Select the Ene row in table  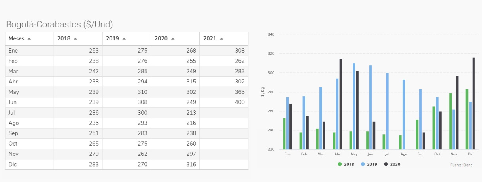pyautogui.click(x=13, y=51)
